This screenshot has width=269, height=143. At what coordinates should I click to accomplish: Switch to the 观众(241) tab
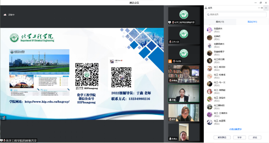point(252,22)
